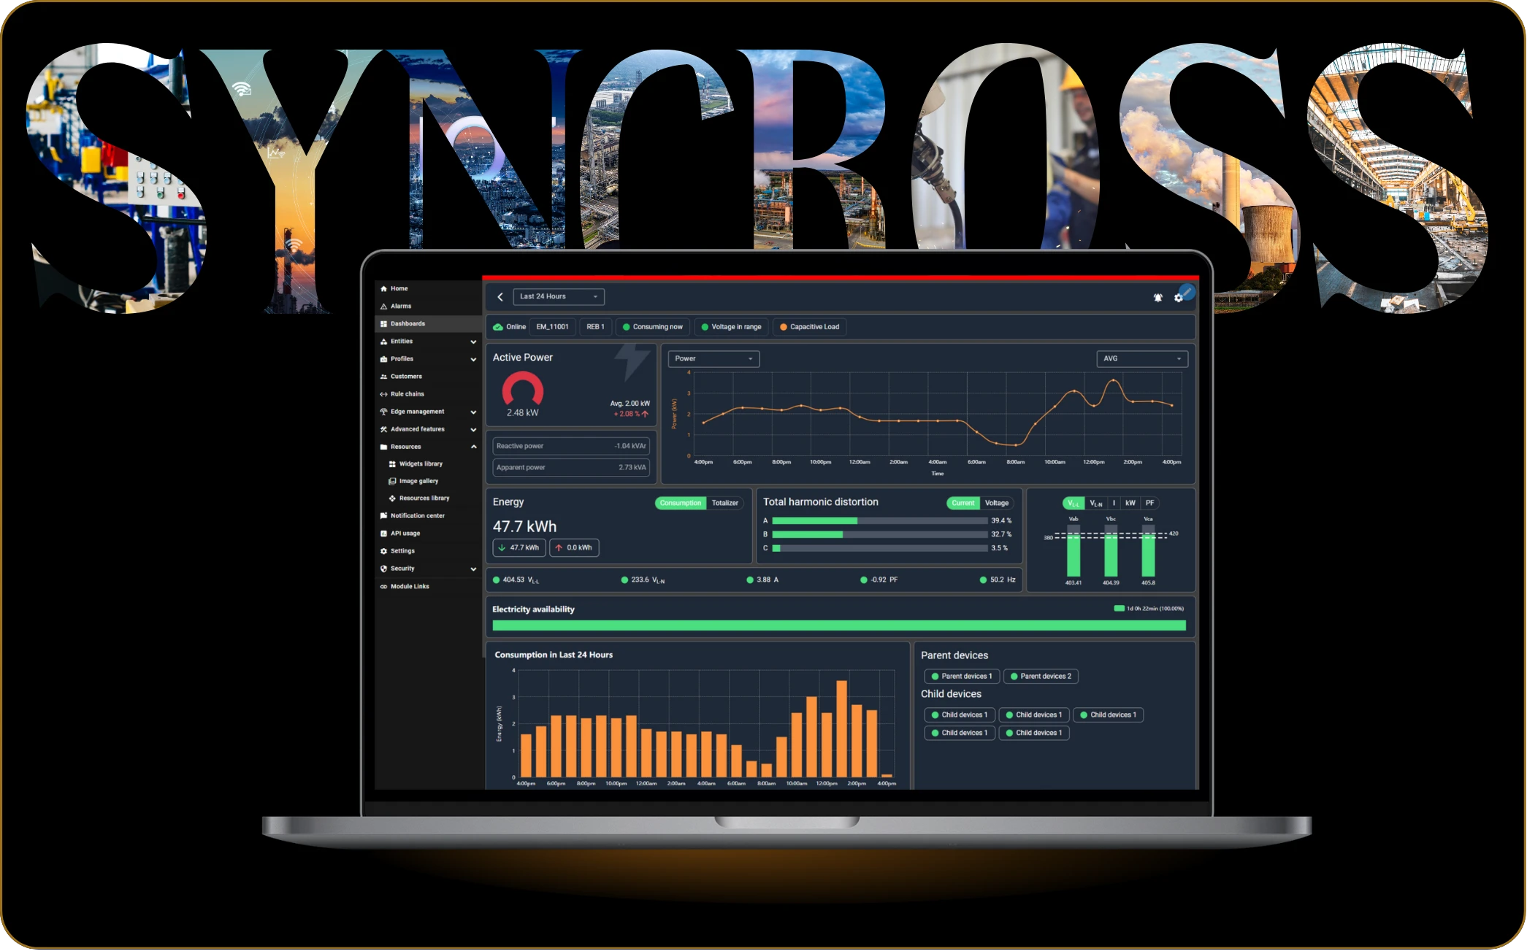The height and width of the screenshot is (951, 1527).
Task: Click the Reactive power value field
Action: tap(571, 446)
